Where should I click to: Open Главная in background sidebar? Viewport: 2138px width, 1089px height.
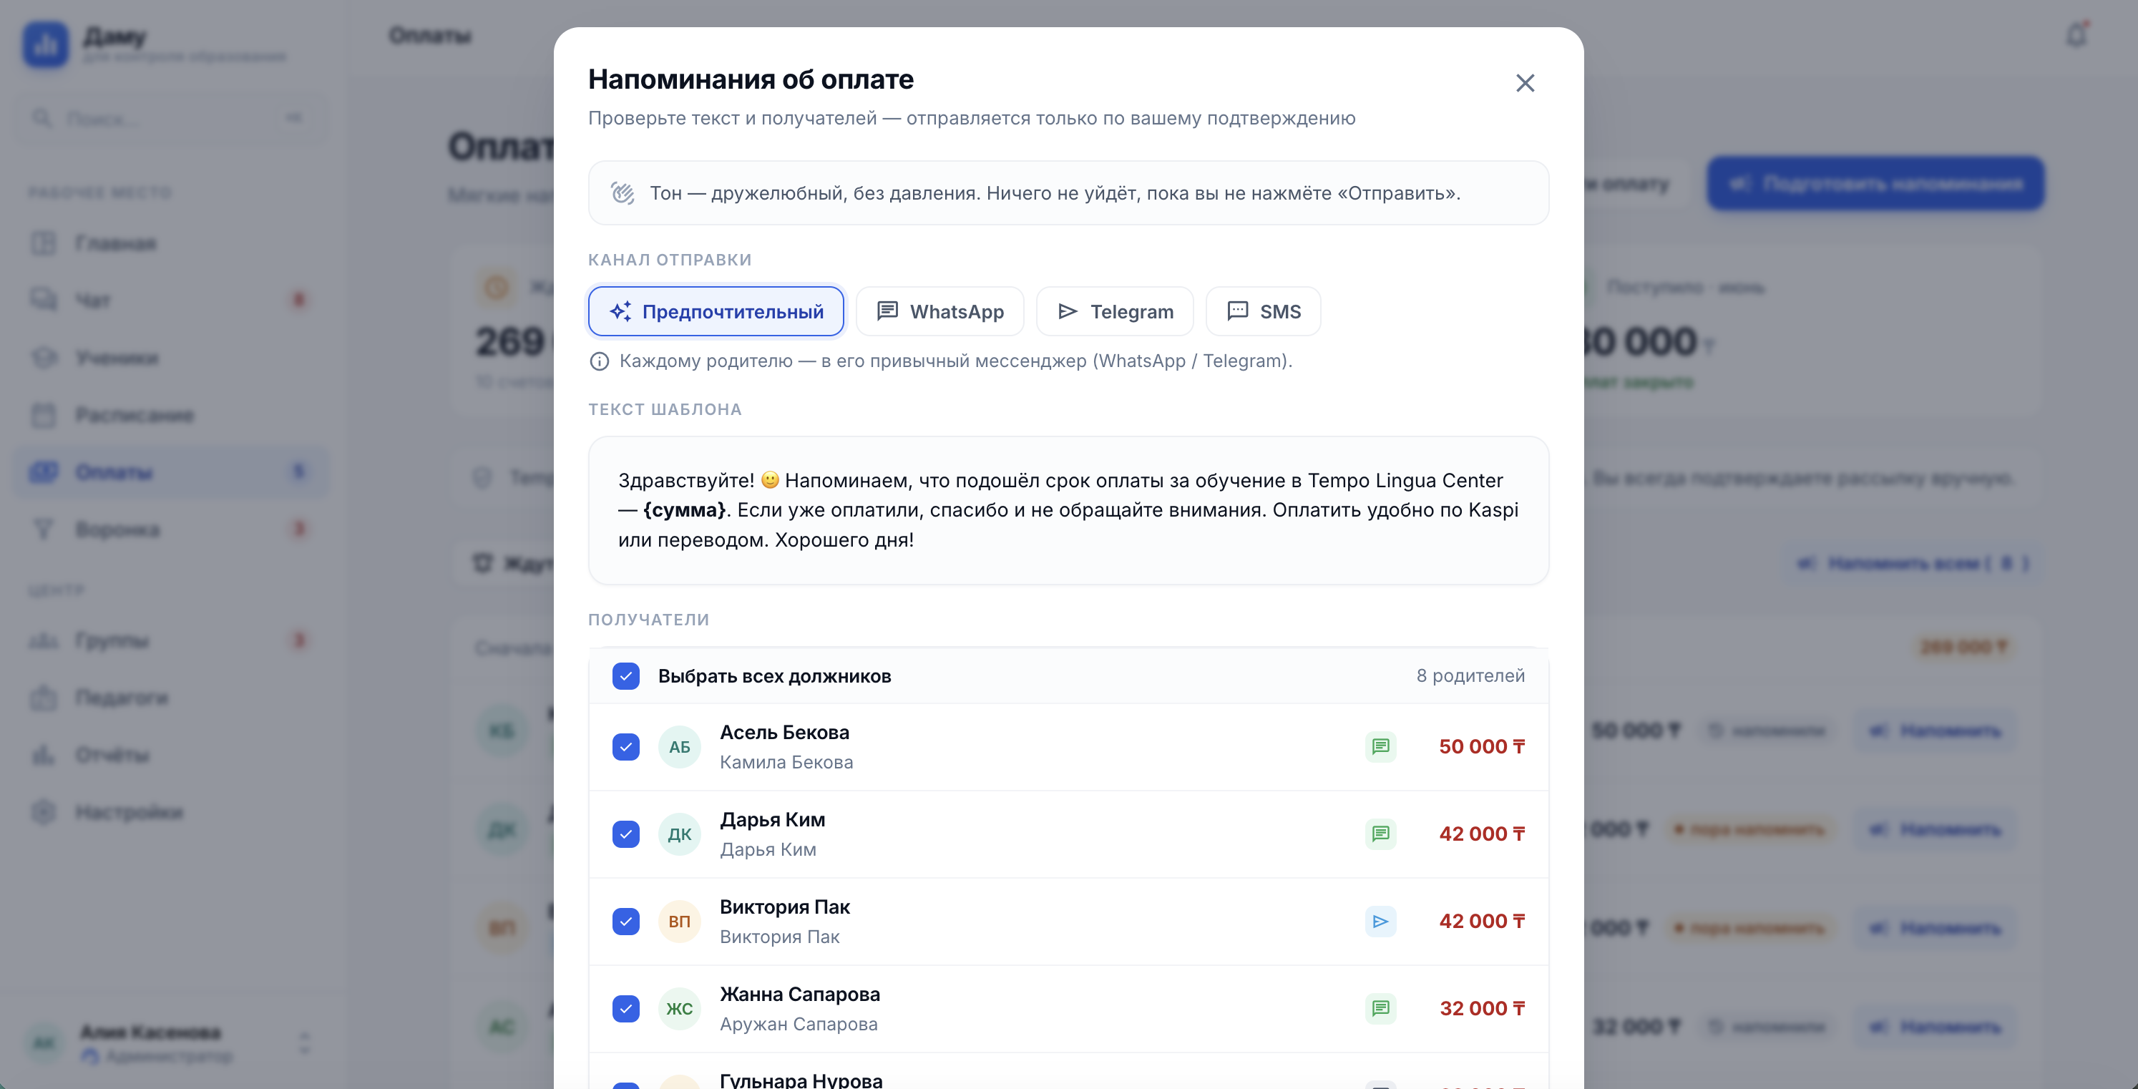point(172,243)
